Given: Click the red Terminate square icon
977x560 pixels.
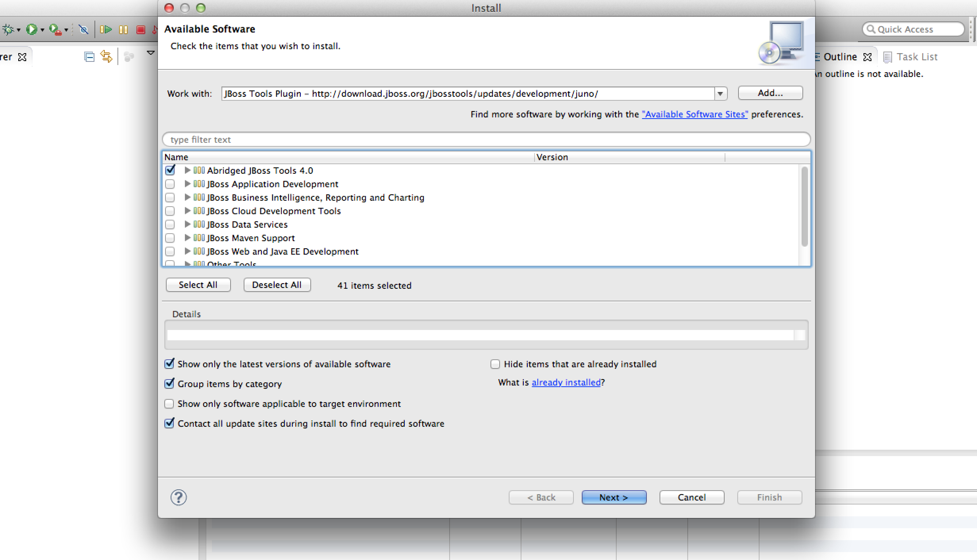Looking at the screenshot, I should [x=140, y=30].
